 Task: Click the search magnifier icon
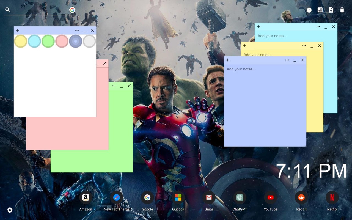[8, 10]
